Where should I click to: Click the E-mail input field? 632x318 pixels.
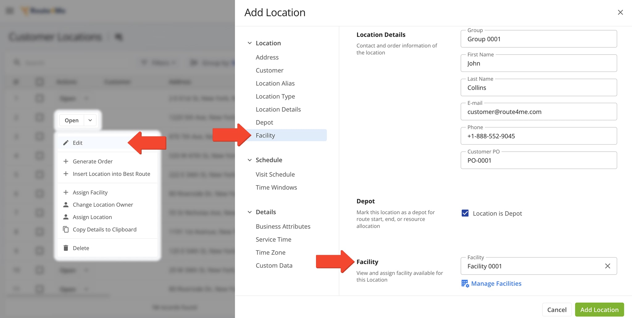tap(538, 112)
